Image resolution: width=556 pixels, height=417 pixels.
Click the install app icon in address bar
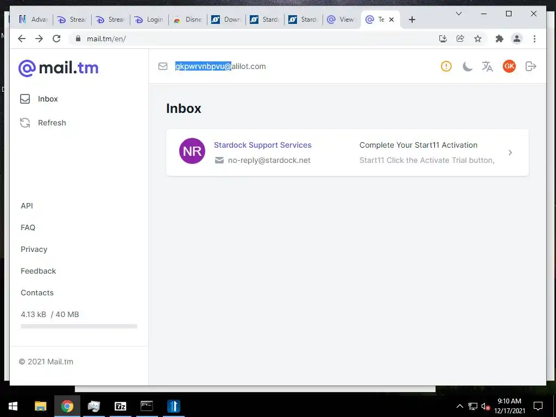443,39
